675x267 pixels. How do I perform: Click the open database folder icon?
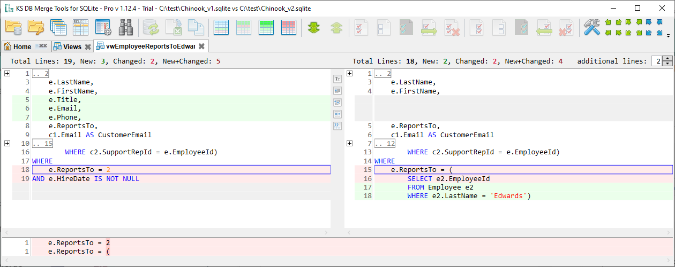13,27
